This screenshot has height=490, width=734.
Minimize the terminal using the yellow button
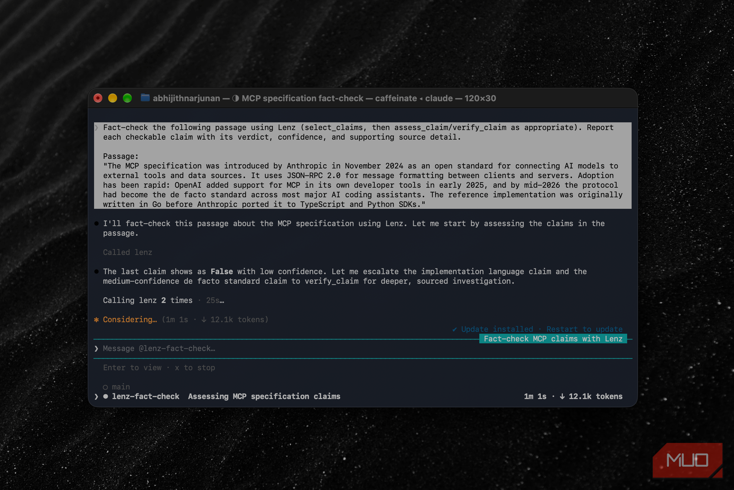point(113,98)
